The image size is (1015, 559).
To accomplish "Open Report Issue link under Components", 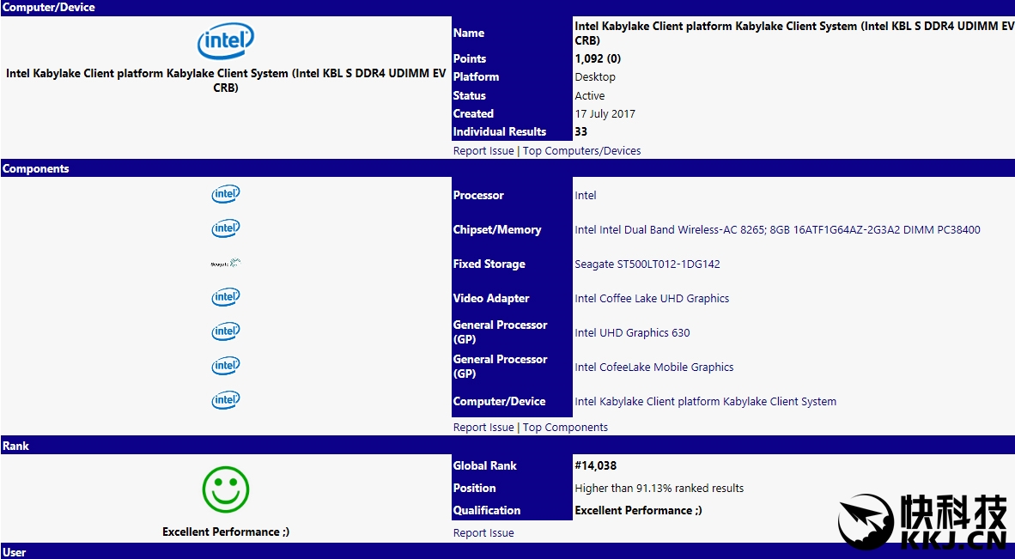I will pyautogui.click(x=483, y=427).
